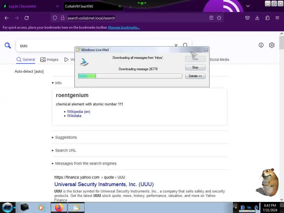Screen dimensions: 284x213
Task: Click the SearXNG magnifier logo
Action: 8,45
